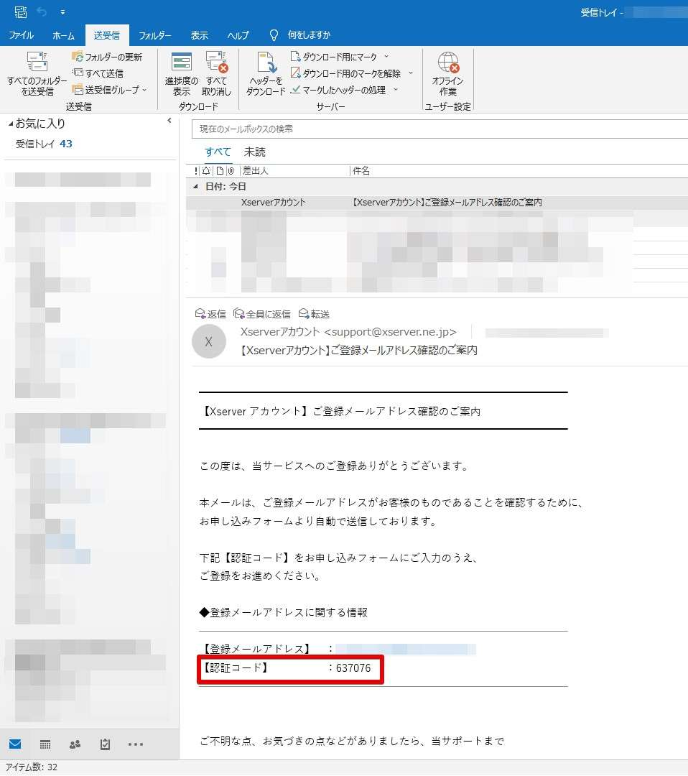Click アイテム数: 32 in status bar

[x=32, y=767]
